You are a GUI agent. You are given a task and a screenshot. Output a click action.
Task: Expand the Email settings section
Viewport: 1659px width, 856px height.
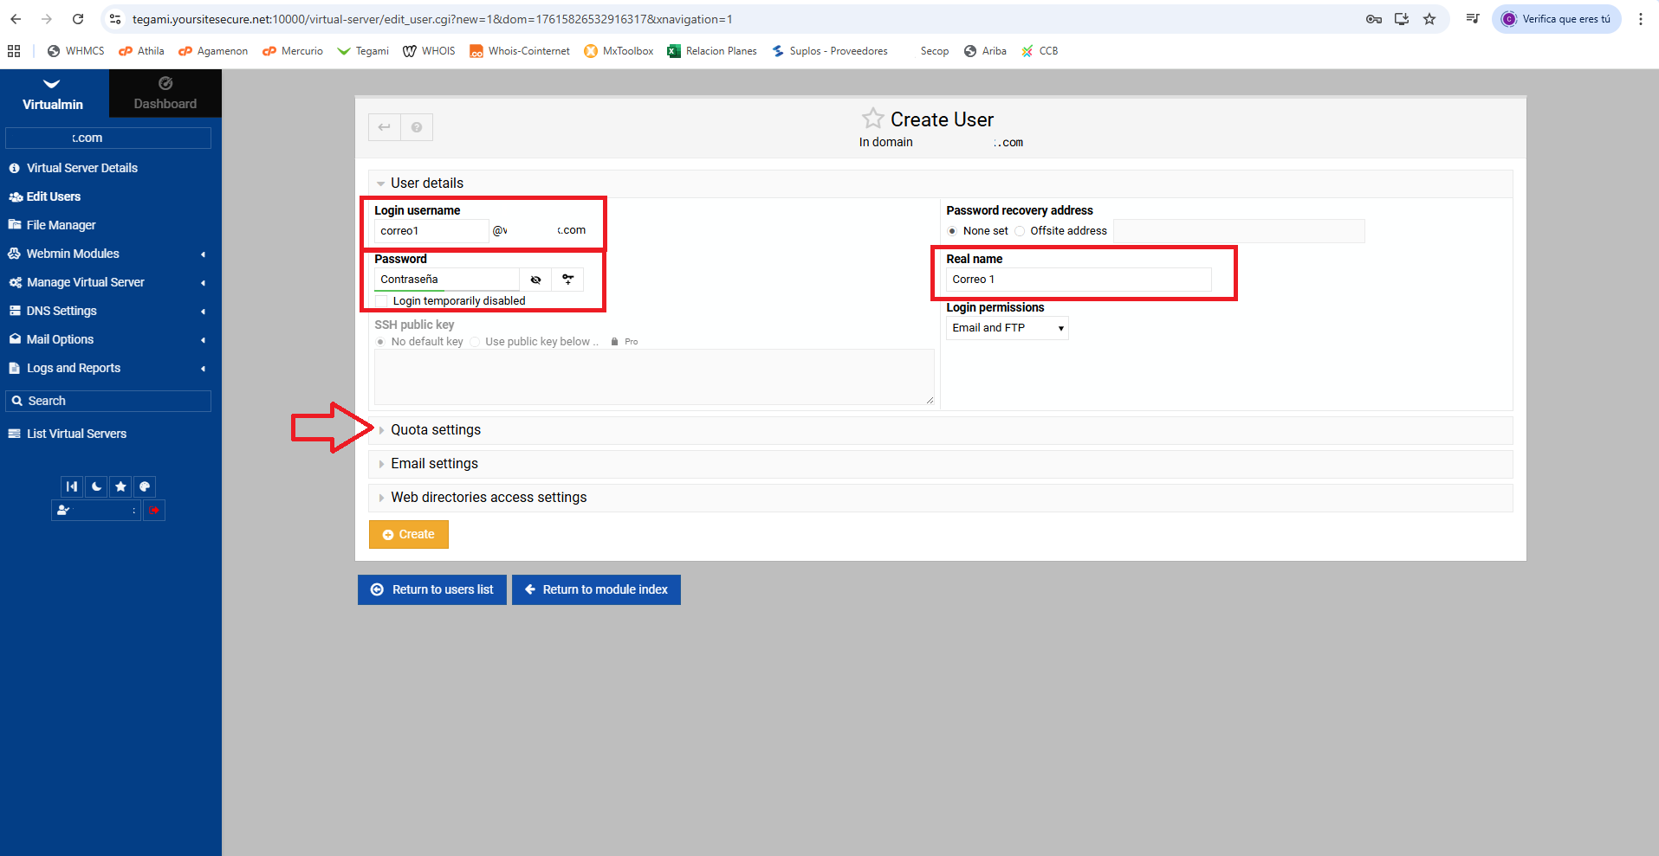[434, 464]
